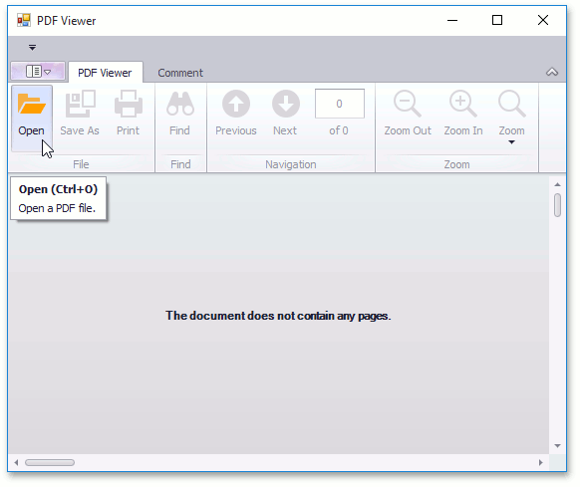Viewport: 580px width, 487px height.
Task: Minimize the PDF Viewer window
Action: pos(452,20)
